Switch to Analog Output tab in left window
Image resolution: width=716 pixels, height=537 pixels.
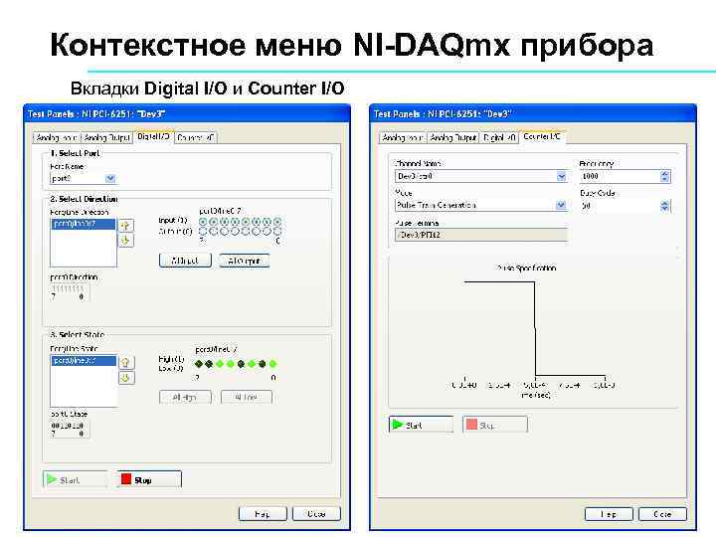click(106, 137)
